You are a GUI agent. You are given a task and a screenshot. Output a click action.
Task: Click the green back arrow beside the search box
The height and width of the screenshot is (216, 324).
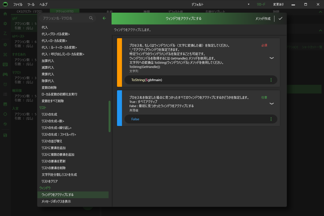[x=104, y=18]
